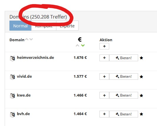
Task: Sort Domain column ascending with up arrow
Action: coord(27,39)
